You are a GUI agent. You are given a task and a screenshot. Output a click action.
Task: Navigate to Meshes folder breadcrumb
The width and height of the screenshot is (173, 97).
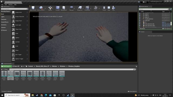click(x=55, y=66)
